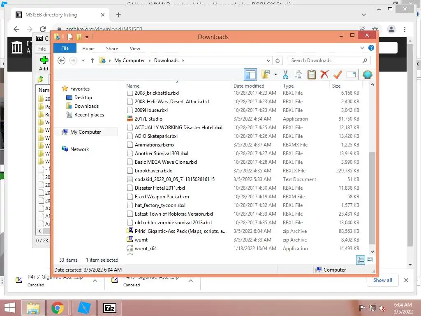Refresh the Downloads folder
Viewport: 421px width, 316px height.
[278, 61]
